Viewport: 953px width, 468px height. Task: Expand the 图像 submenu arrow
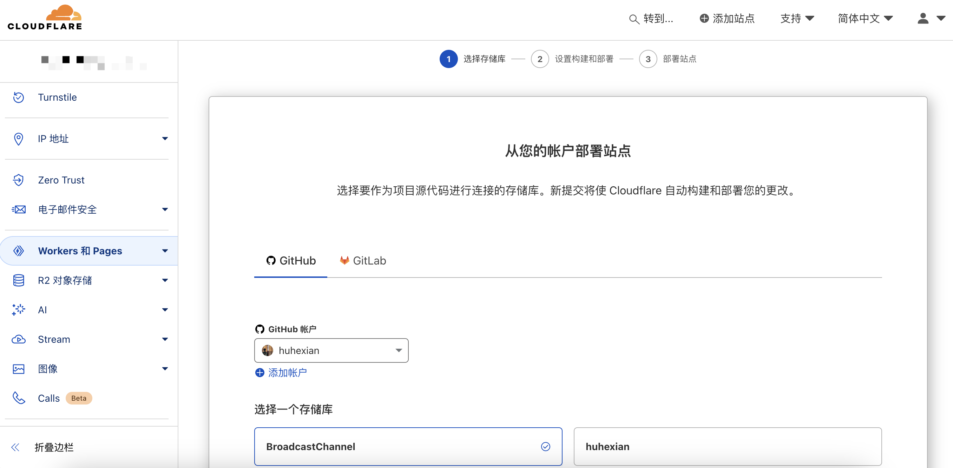[165, 369]
